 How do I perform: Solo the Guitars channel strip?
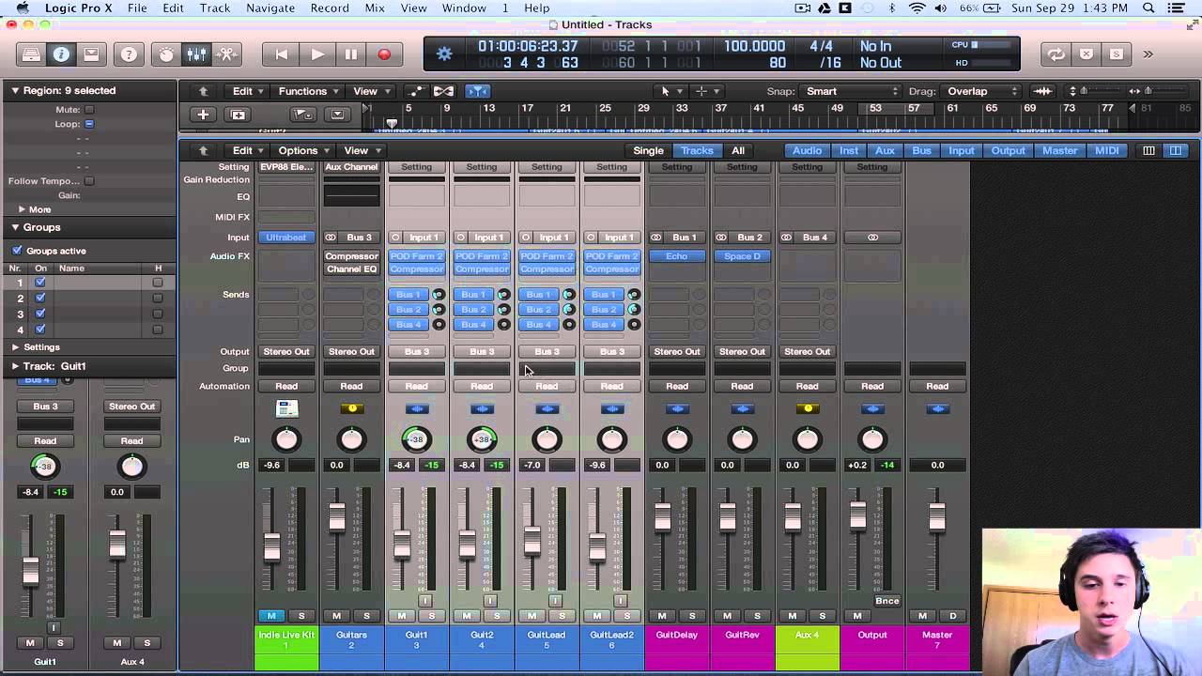click(366, 616)
